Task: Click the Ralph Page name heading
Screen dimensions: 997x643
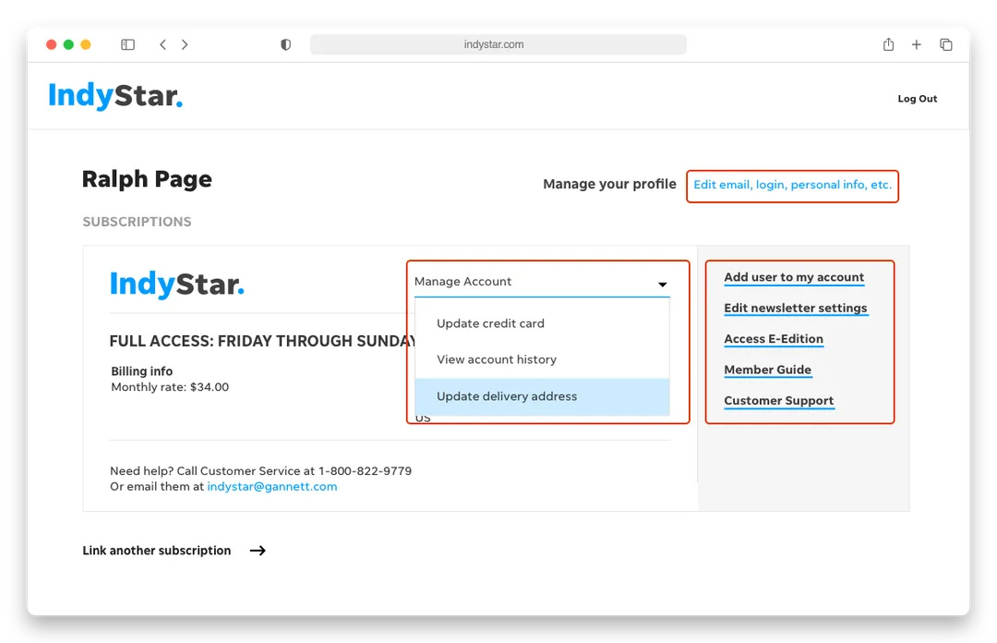Action: pyautogui.click(x=147, y=179)
